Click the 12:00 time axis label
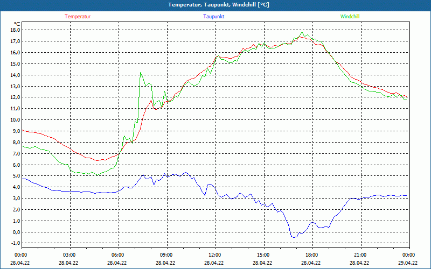Viewport: 431px width, 269px height. tap(214, 255)
